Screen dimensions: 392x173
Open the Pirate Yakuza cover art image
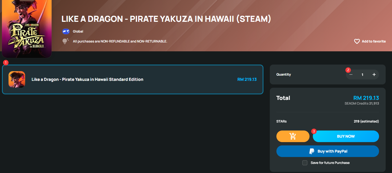point(27,28)
